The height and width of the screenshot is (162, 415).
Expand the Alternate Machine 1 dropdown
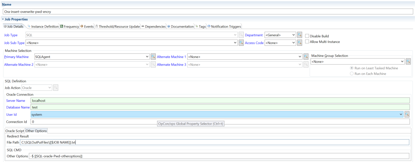pos(300,57)
